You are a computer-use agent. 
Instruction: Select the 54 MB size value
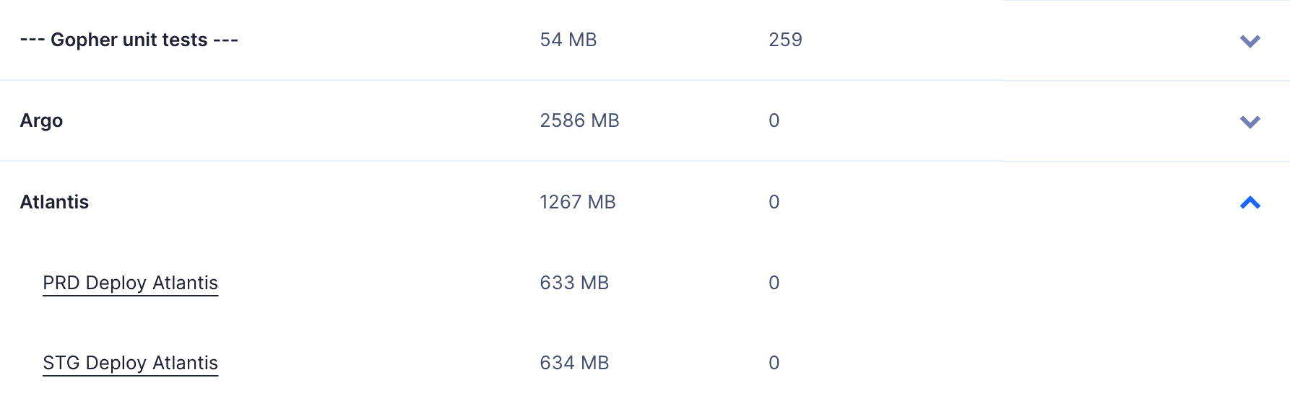click(x=568, y=40)
